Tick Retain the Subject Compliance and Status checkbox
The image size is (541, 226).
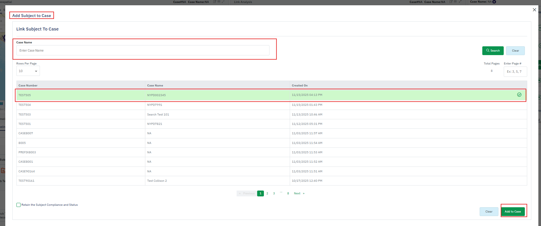18,205
